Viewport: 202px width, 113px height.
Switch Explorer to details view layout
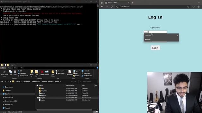tap(94, 112)
